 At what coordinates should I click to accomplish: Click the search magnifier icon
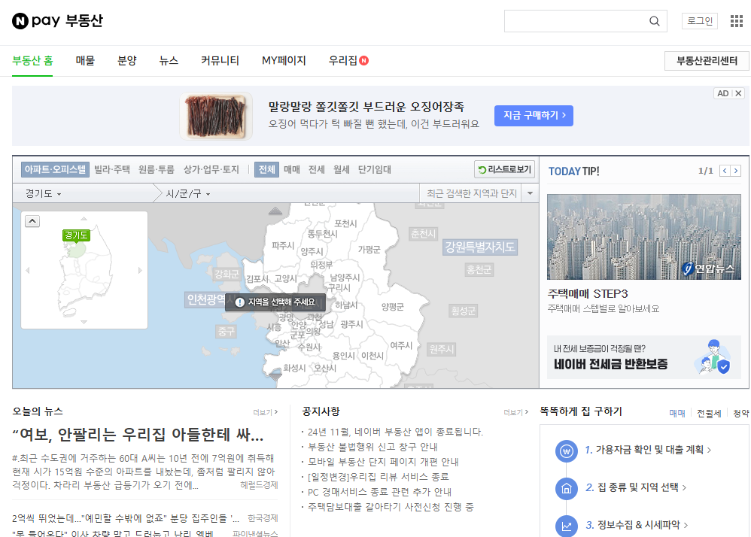654,21
